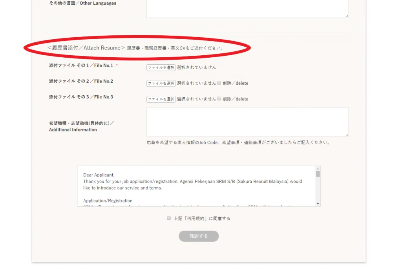This screenshot has width=402, height=273.
Task: Click the '削除／delete' label for File No.3
Action: tap(236, 99)
